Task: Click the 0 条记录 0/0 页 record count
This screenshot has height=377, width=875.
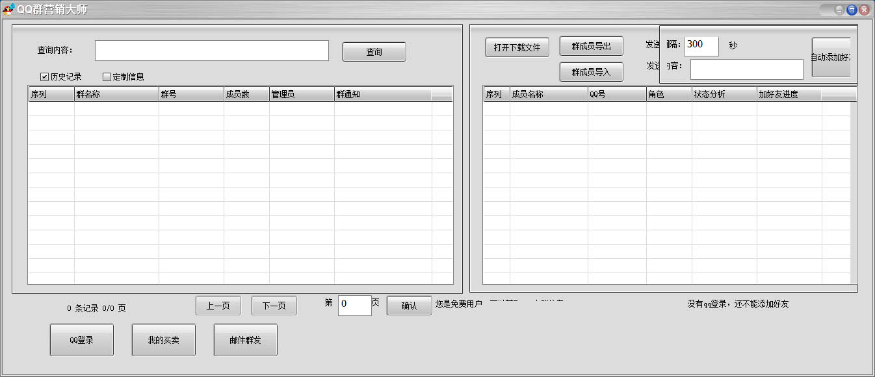Action: click(x=96, y=309)
